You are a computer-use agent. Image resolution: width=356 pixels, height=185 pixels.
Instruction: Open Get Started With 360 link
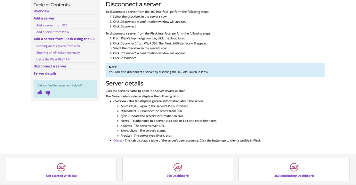[61, 176]
